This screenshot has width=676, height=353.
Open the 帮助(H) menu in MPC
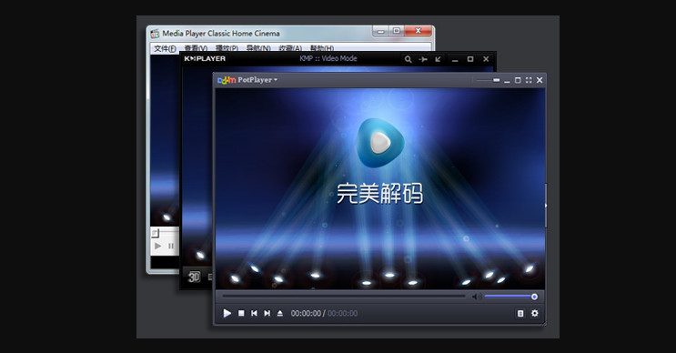tap(321, 49)
